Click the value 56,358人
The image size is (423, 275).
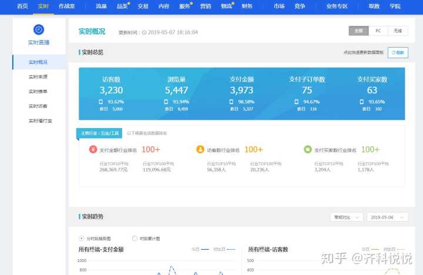(216, 170)
